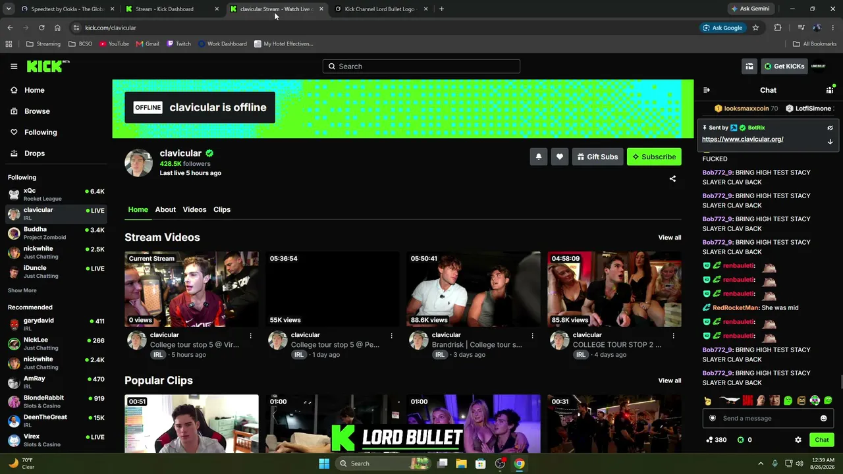Select the channel Home tab
This screenshot has width=843, height=474.
tap(138, 209)
